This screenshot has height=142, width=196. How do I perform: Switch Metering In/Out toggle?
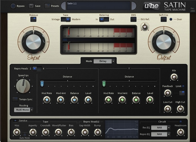coord(104,19)
